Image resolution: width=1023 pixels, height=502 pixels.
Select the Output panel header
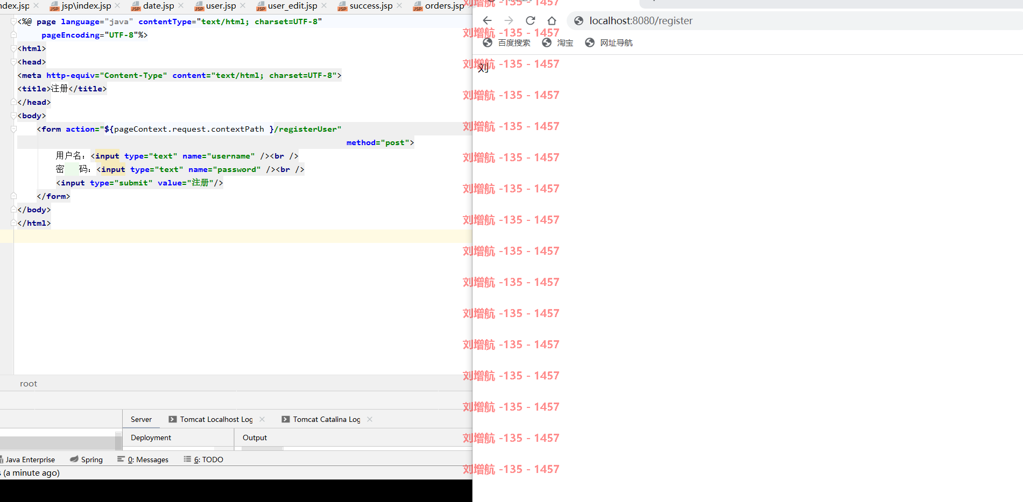(255, 438)
